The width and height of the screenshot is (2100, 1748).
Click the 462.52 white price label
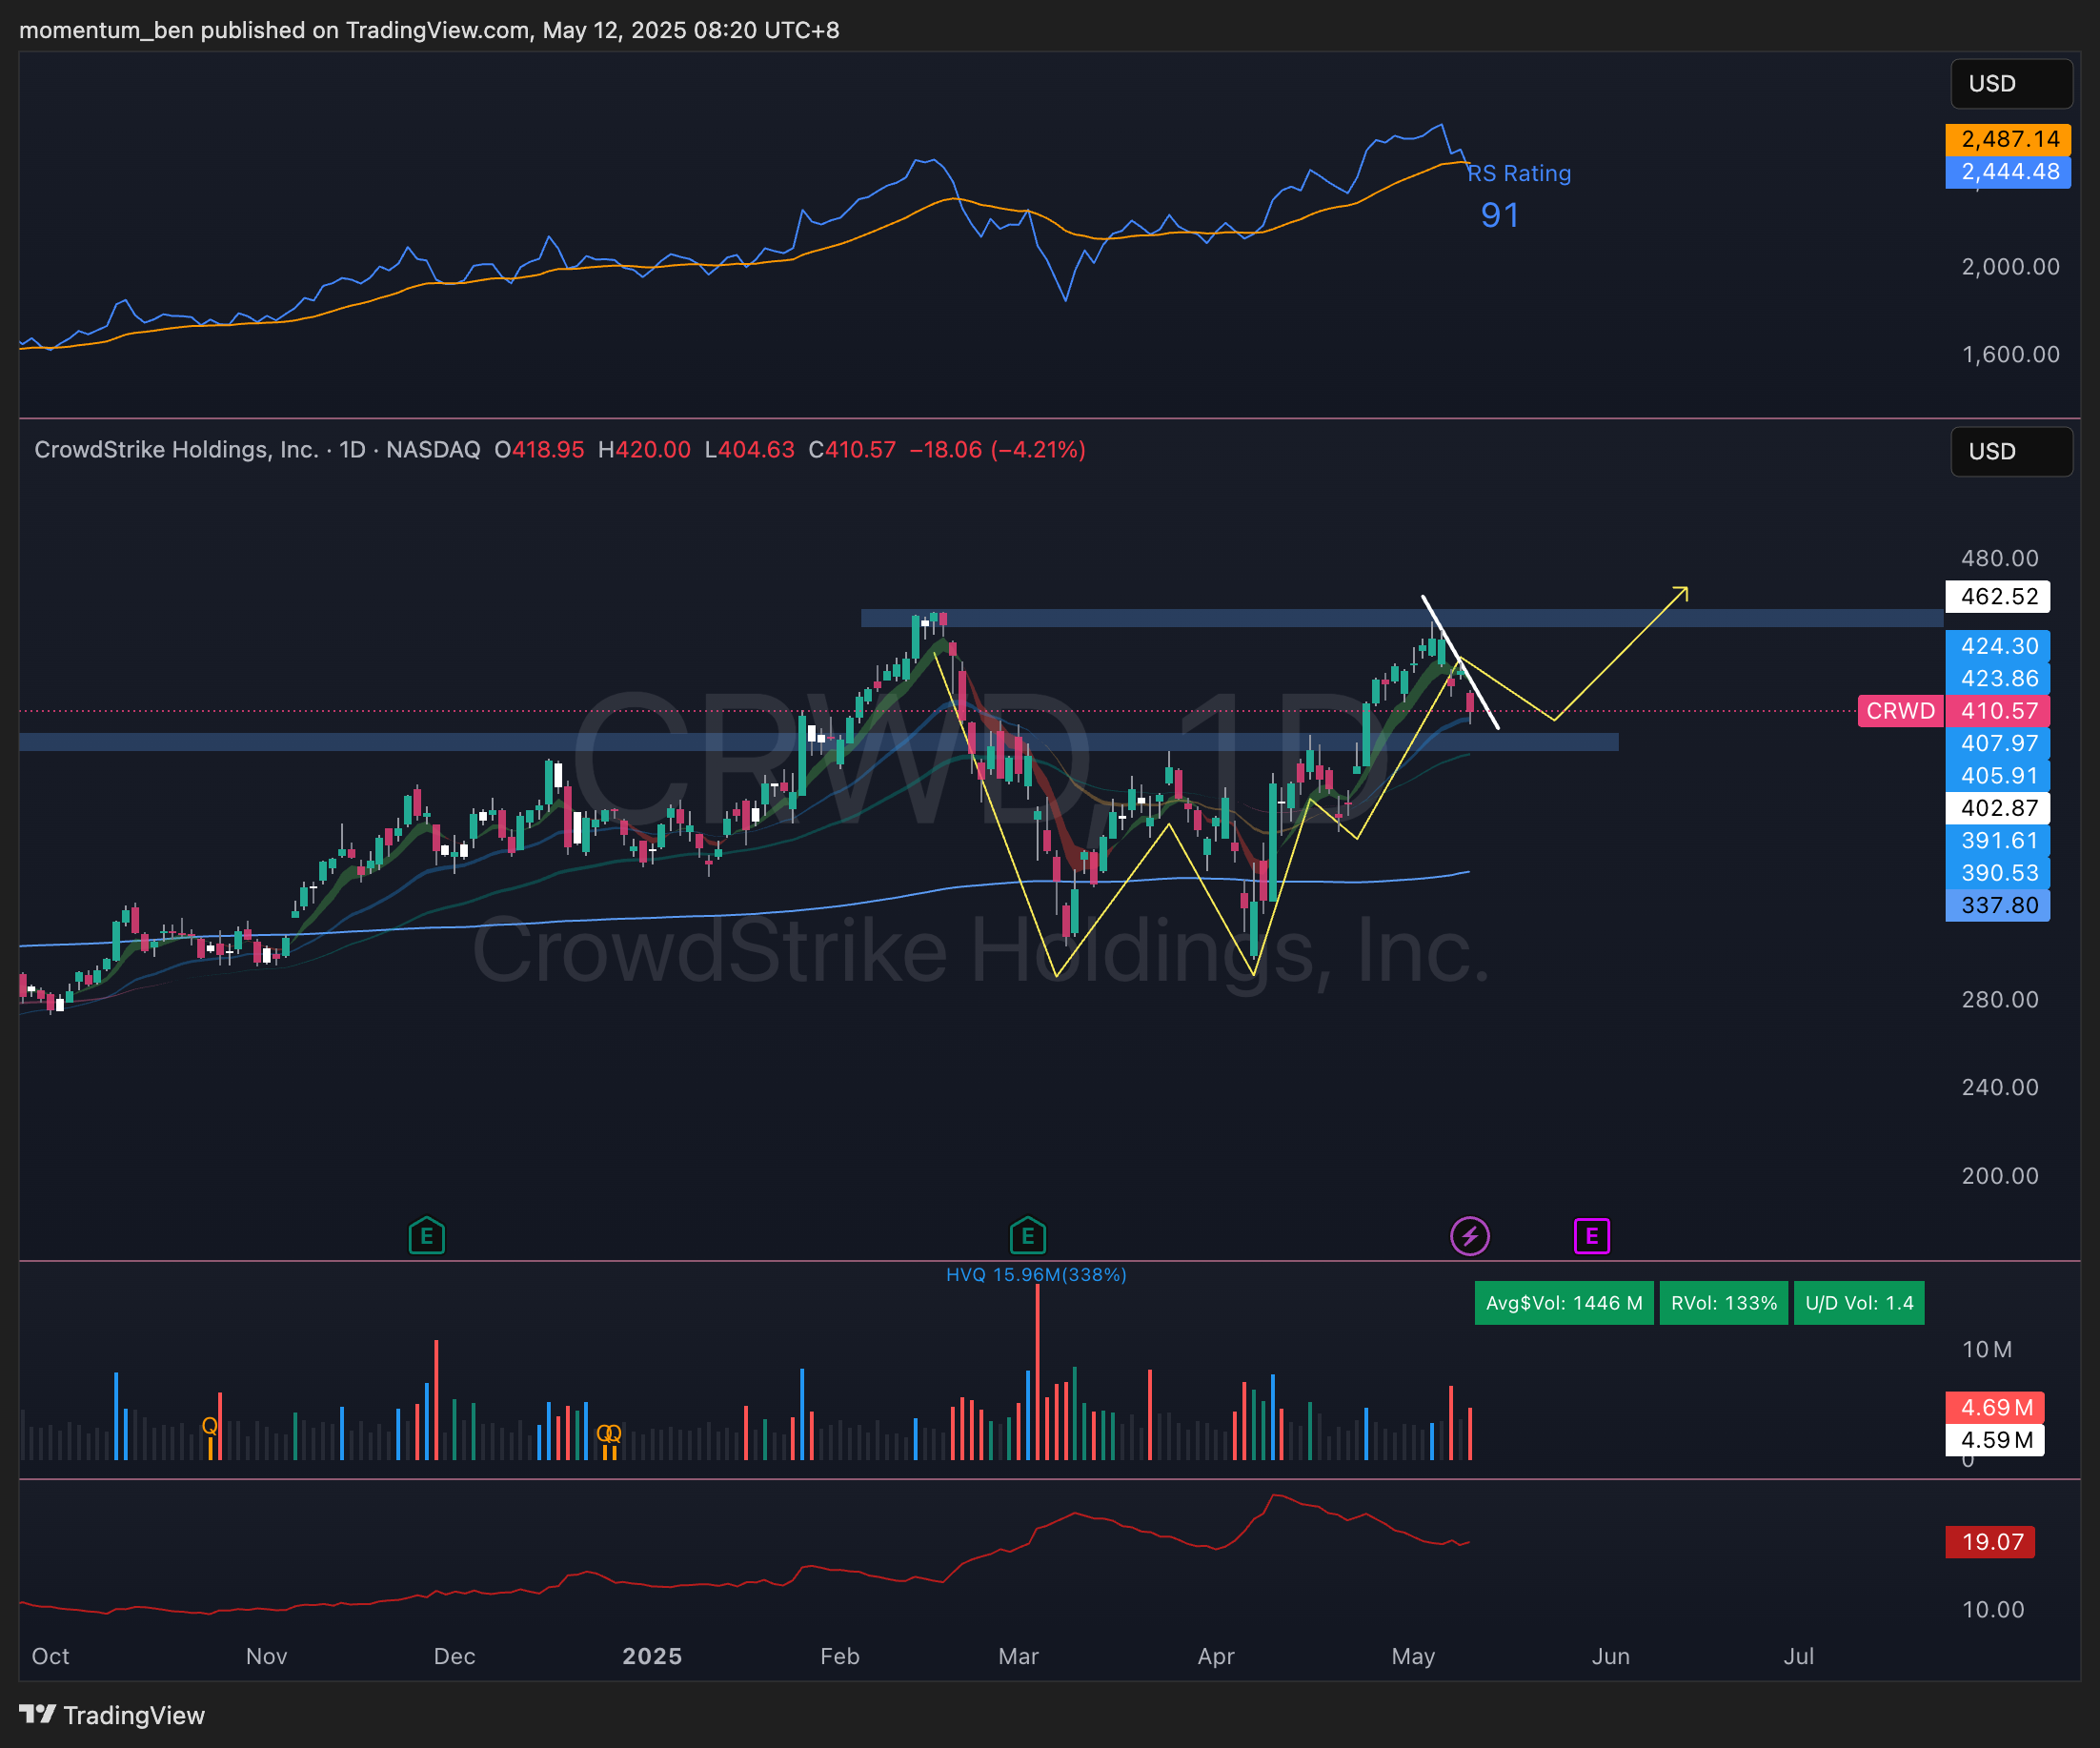tap(1997, 597)
